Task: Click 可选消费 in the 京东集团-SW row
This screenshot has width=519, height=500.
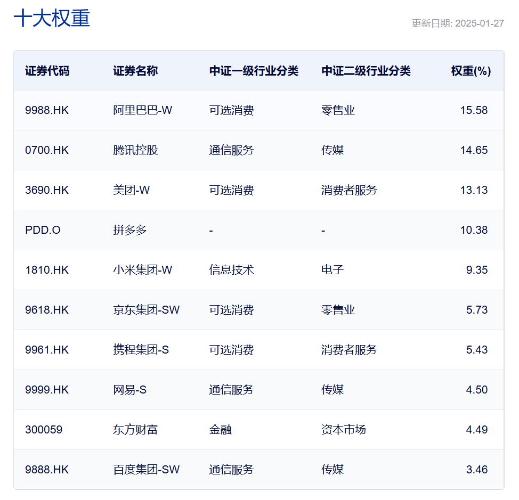Action: (231, 310)
